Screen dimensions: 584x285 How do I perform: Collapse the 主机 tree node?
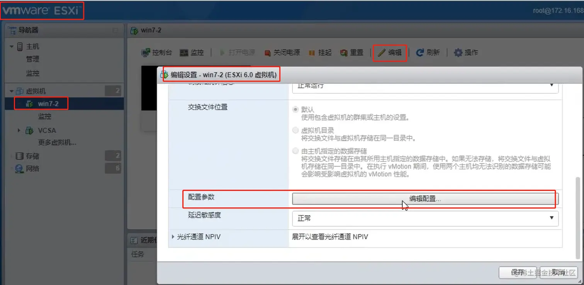tap(12, 47)
